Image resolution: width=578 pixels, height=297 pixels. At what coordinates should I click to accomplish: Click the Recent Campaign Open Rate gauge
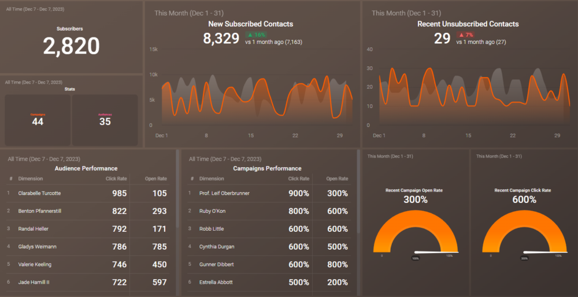(416, 232)
